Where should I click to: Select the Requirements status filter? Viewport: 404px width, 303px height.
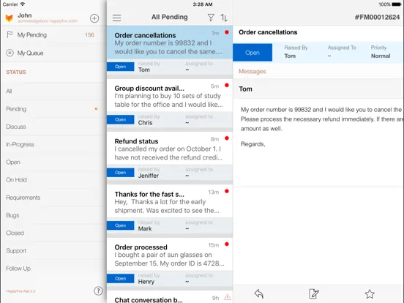(x=53, y=198)
